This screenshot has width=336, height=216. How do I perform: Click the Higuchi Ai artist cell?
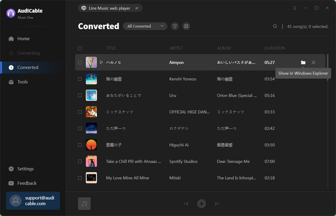click(x=179, y=145)
